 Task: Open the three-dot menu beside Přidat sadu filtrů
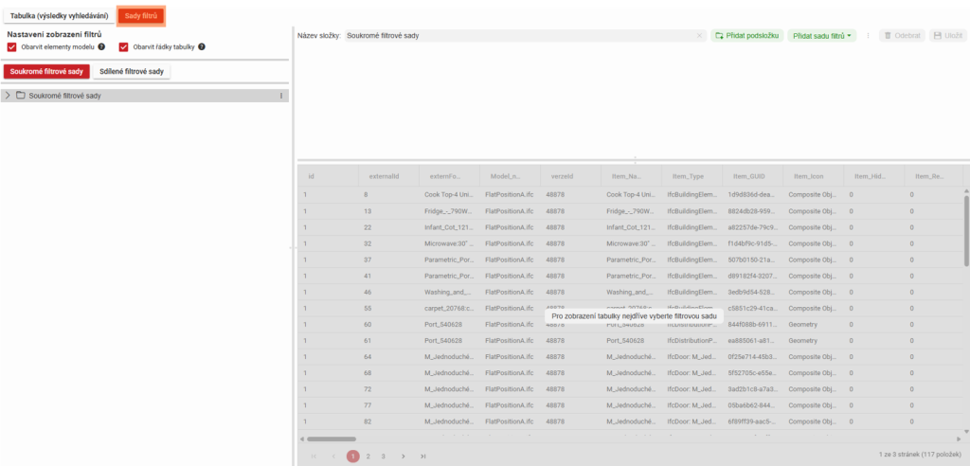(868, 35)
